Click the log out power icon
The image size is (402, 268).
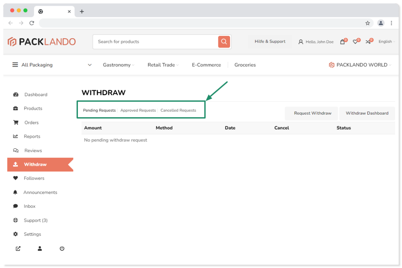[x=62, y=249]
